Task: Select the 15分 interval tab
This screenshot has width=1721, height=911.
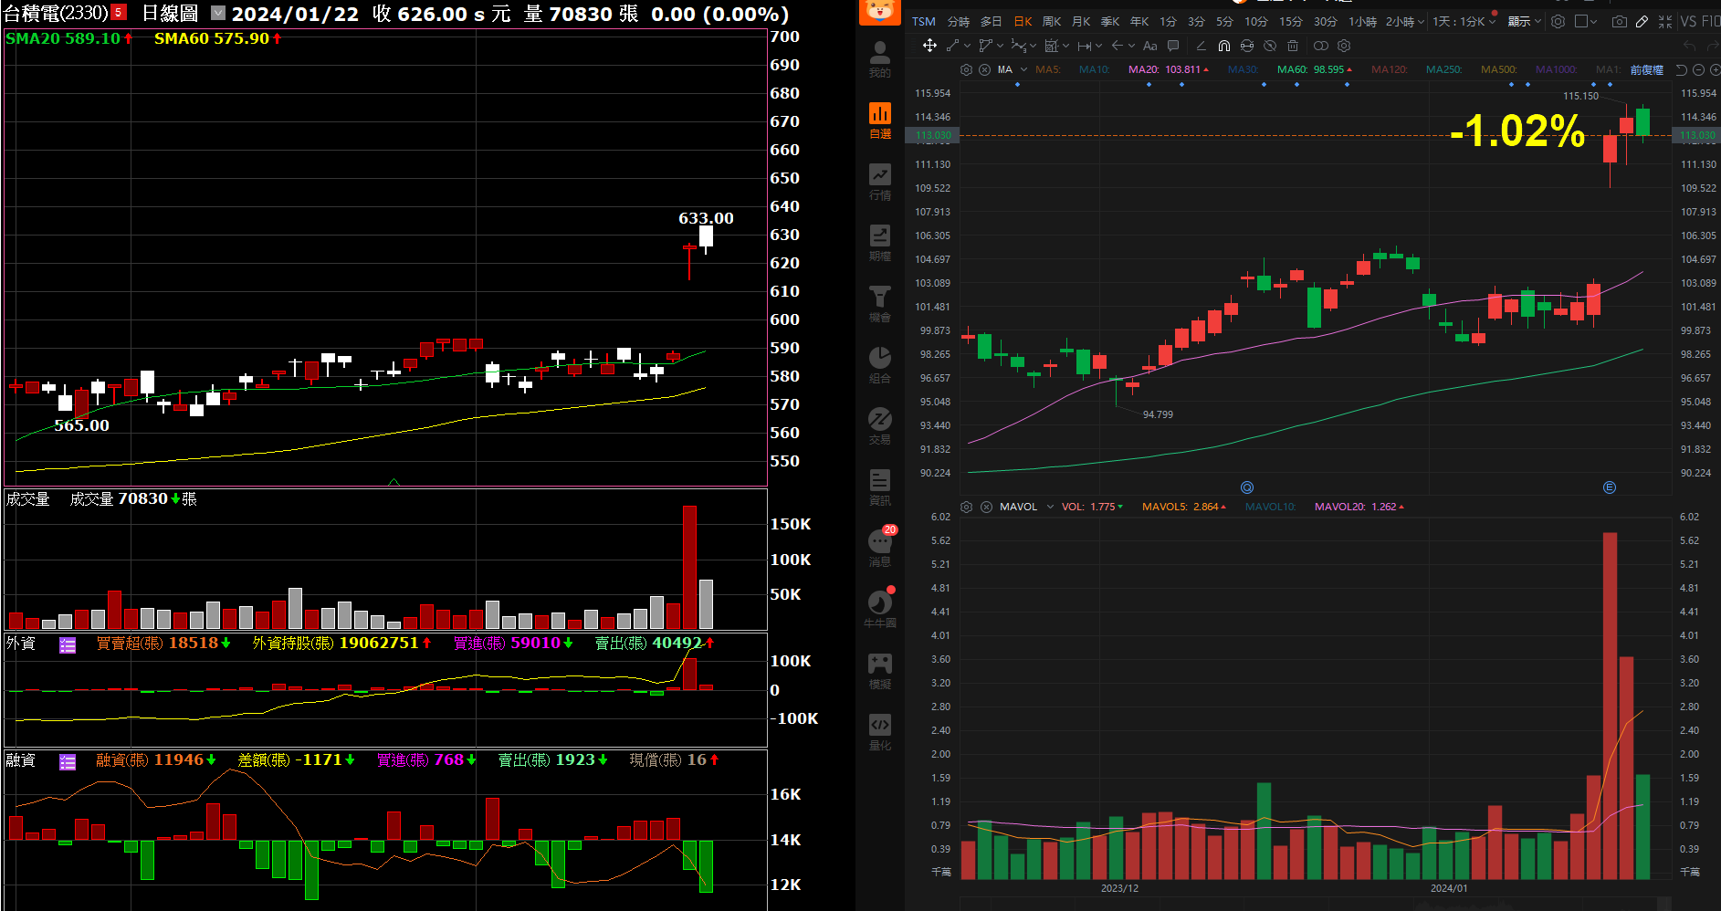Action: coord(1291,21)
